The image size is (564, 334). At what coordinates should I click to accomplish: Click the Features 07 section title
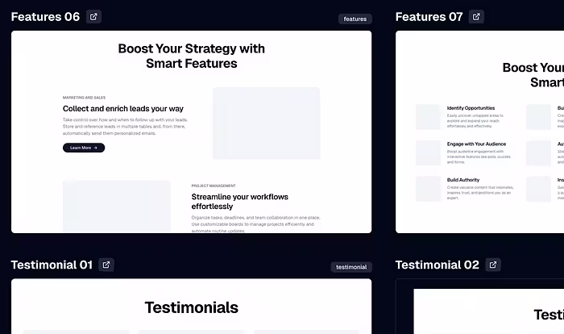pyautogui.click(x=429, y=17)
